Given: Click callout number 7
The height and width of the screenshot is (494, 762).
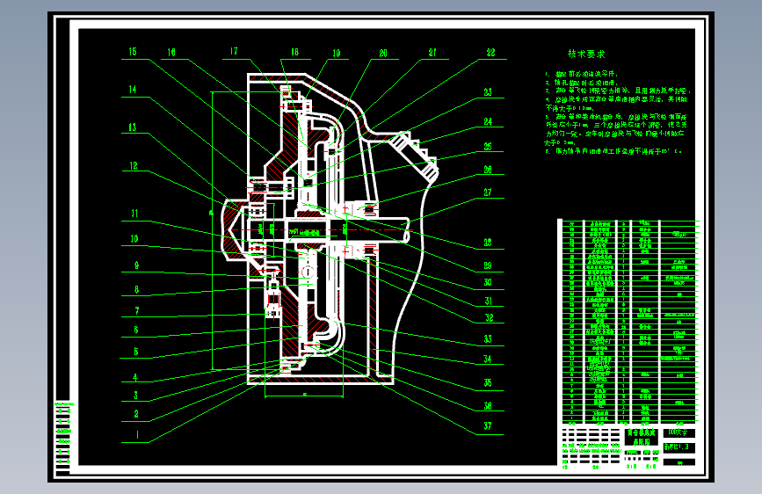Looking at the screenshot, I should coord(137,310).
